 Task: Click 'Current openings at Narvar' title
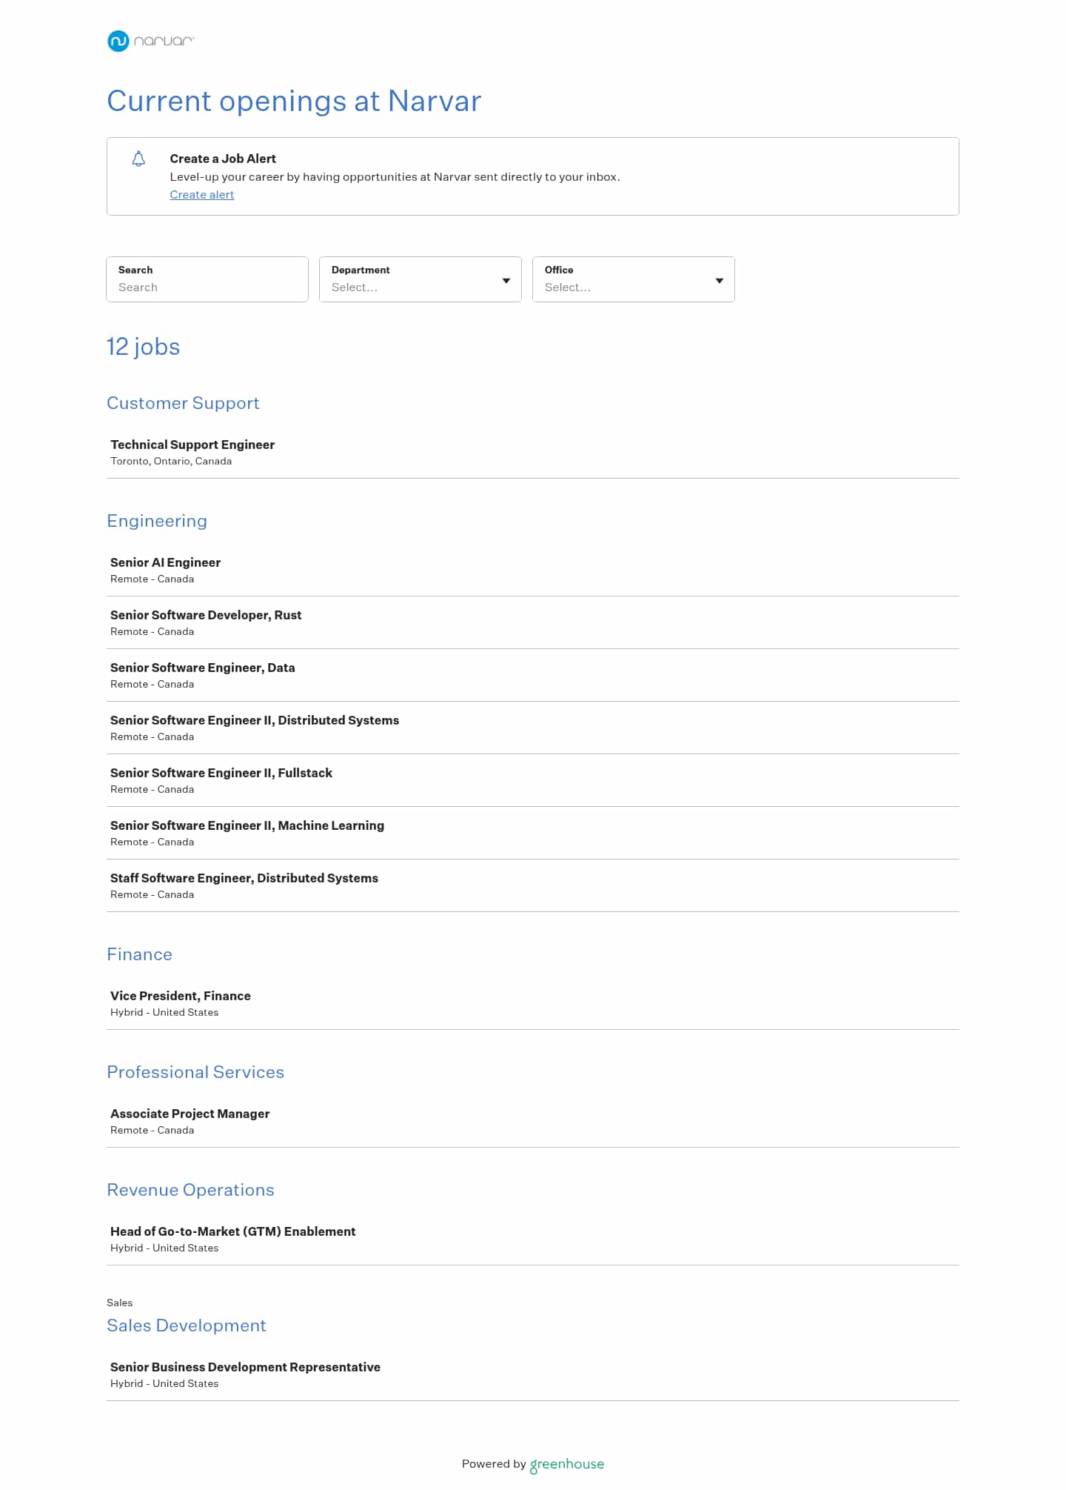pos(294,101)
